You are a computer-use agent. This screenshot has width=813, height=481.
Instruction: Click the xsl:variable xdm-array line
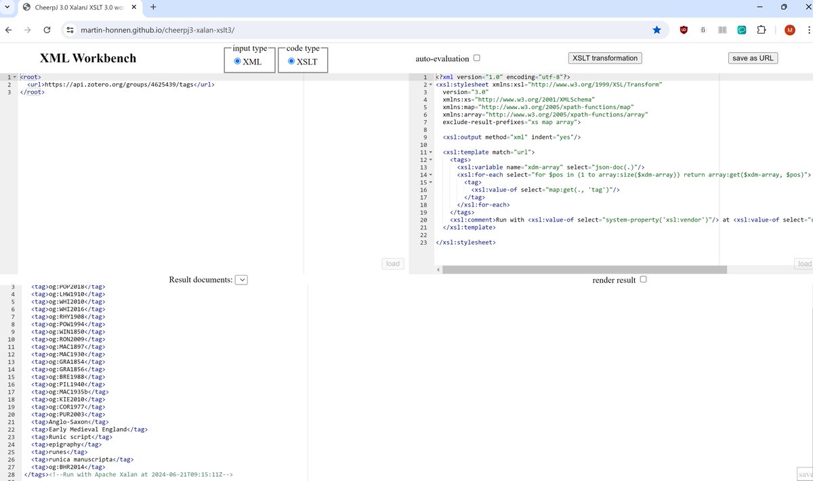[x=550, y=167]
